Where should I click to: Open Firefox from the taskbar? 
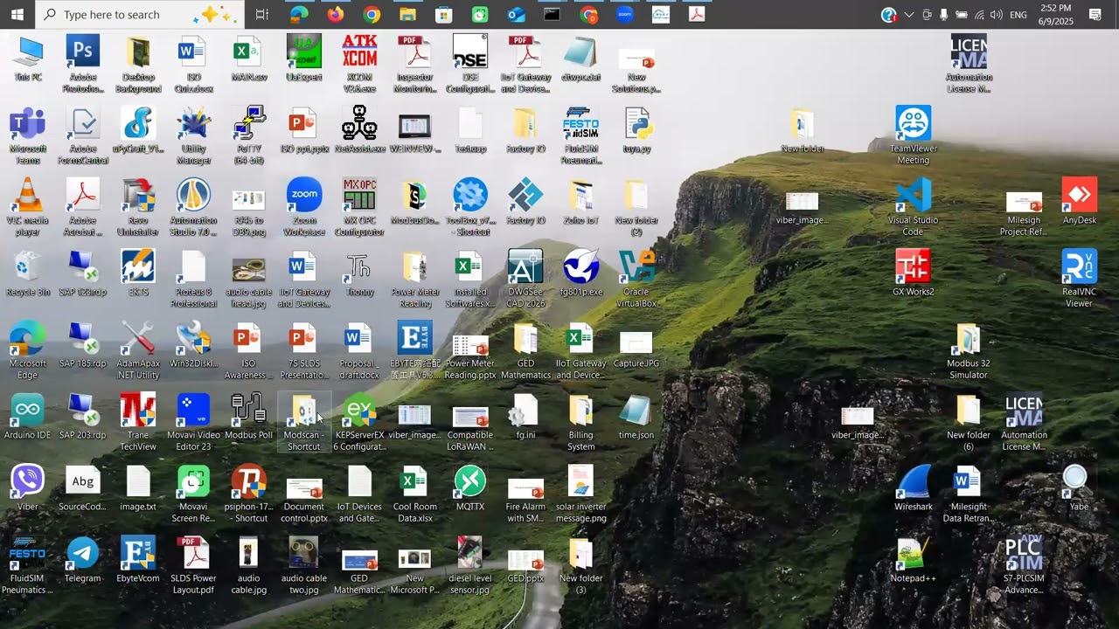336,14
